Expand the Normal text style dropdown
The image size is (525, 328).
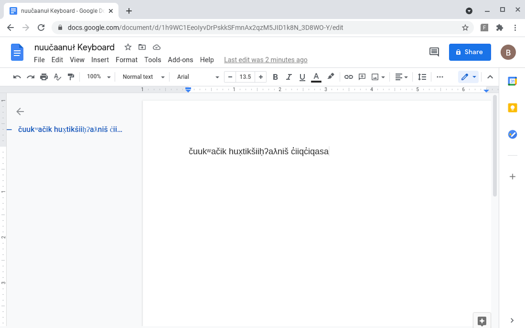143,77
